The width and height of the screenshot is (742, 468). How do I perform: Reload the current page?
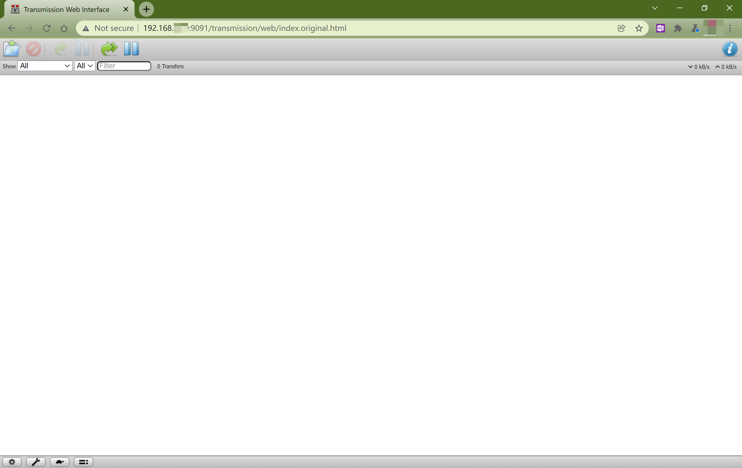(x=47, y=28)
